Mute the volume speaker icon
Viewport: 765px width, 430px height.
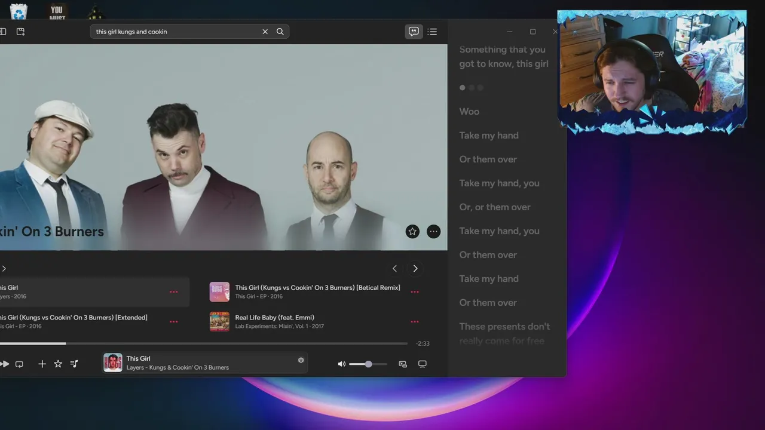point(341,364)
